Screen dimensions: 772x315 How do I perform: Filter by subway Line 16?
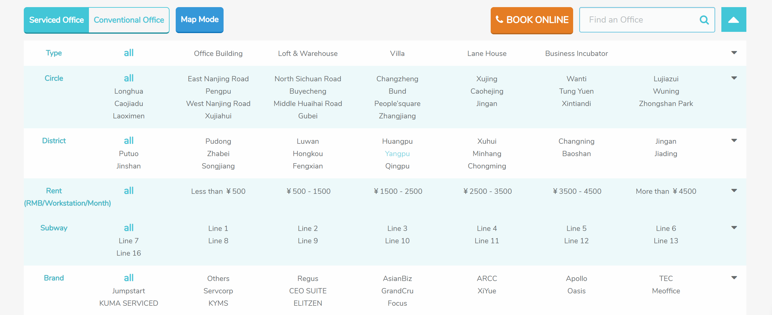click(129, 253)
